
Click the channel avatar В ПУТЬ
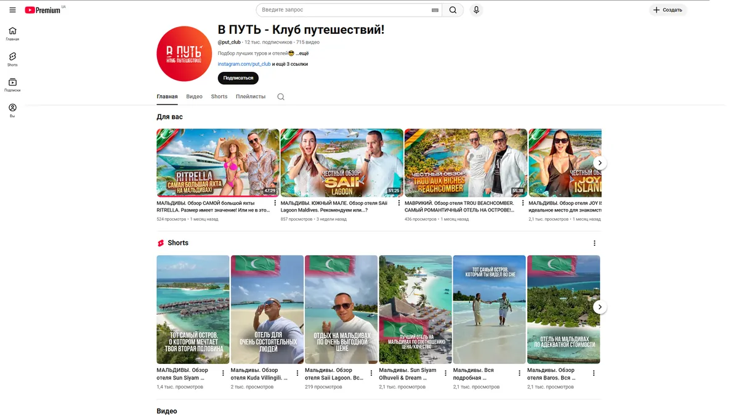(x=184, y=53)
